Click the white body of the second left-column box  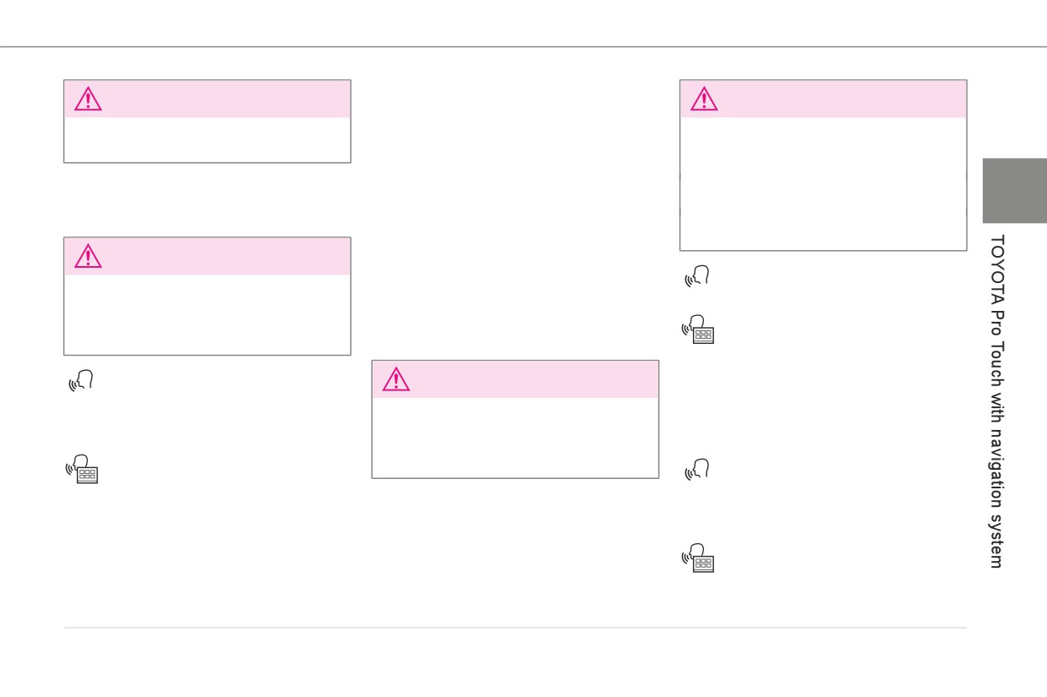point(207,314)
